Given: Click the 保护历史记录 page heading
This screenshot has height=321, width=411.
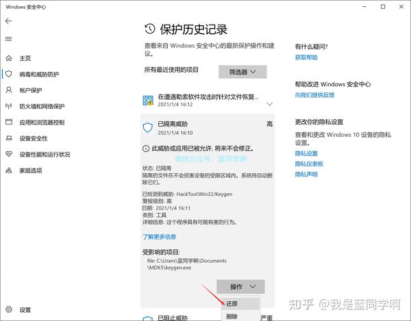Looking at the screenshot, I should [194, 29].
